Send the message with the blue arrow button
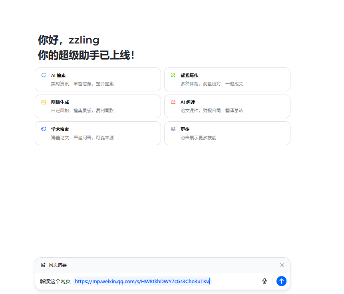This screenshot has height=294, width=344. [282, 281]
